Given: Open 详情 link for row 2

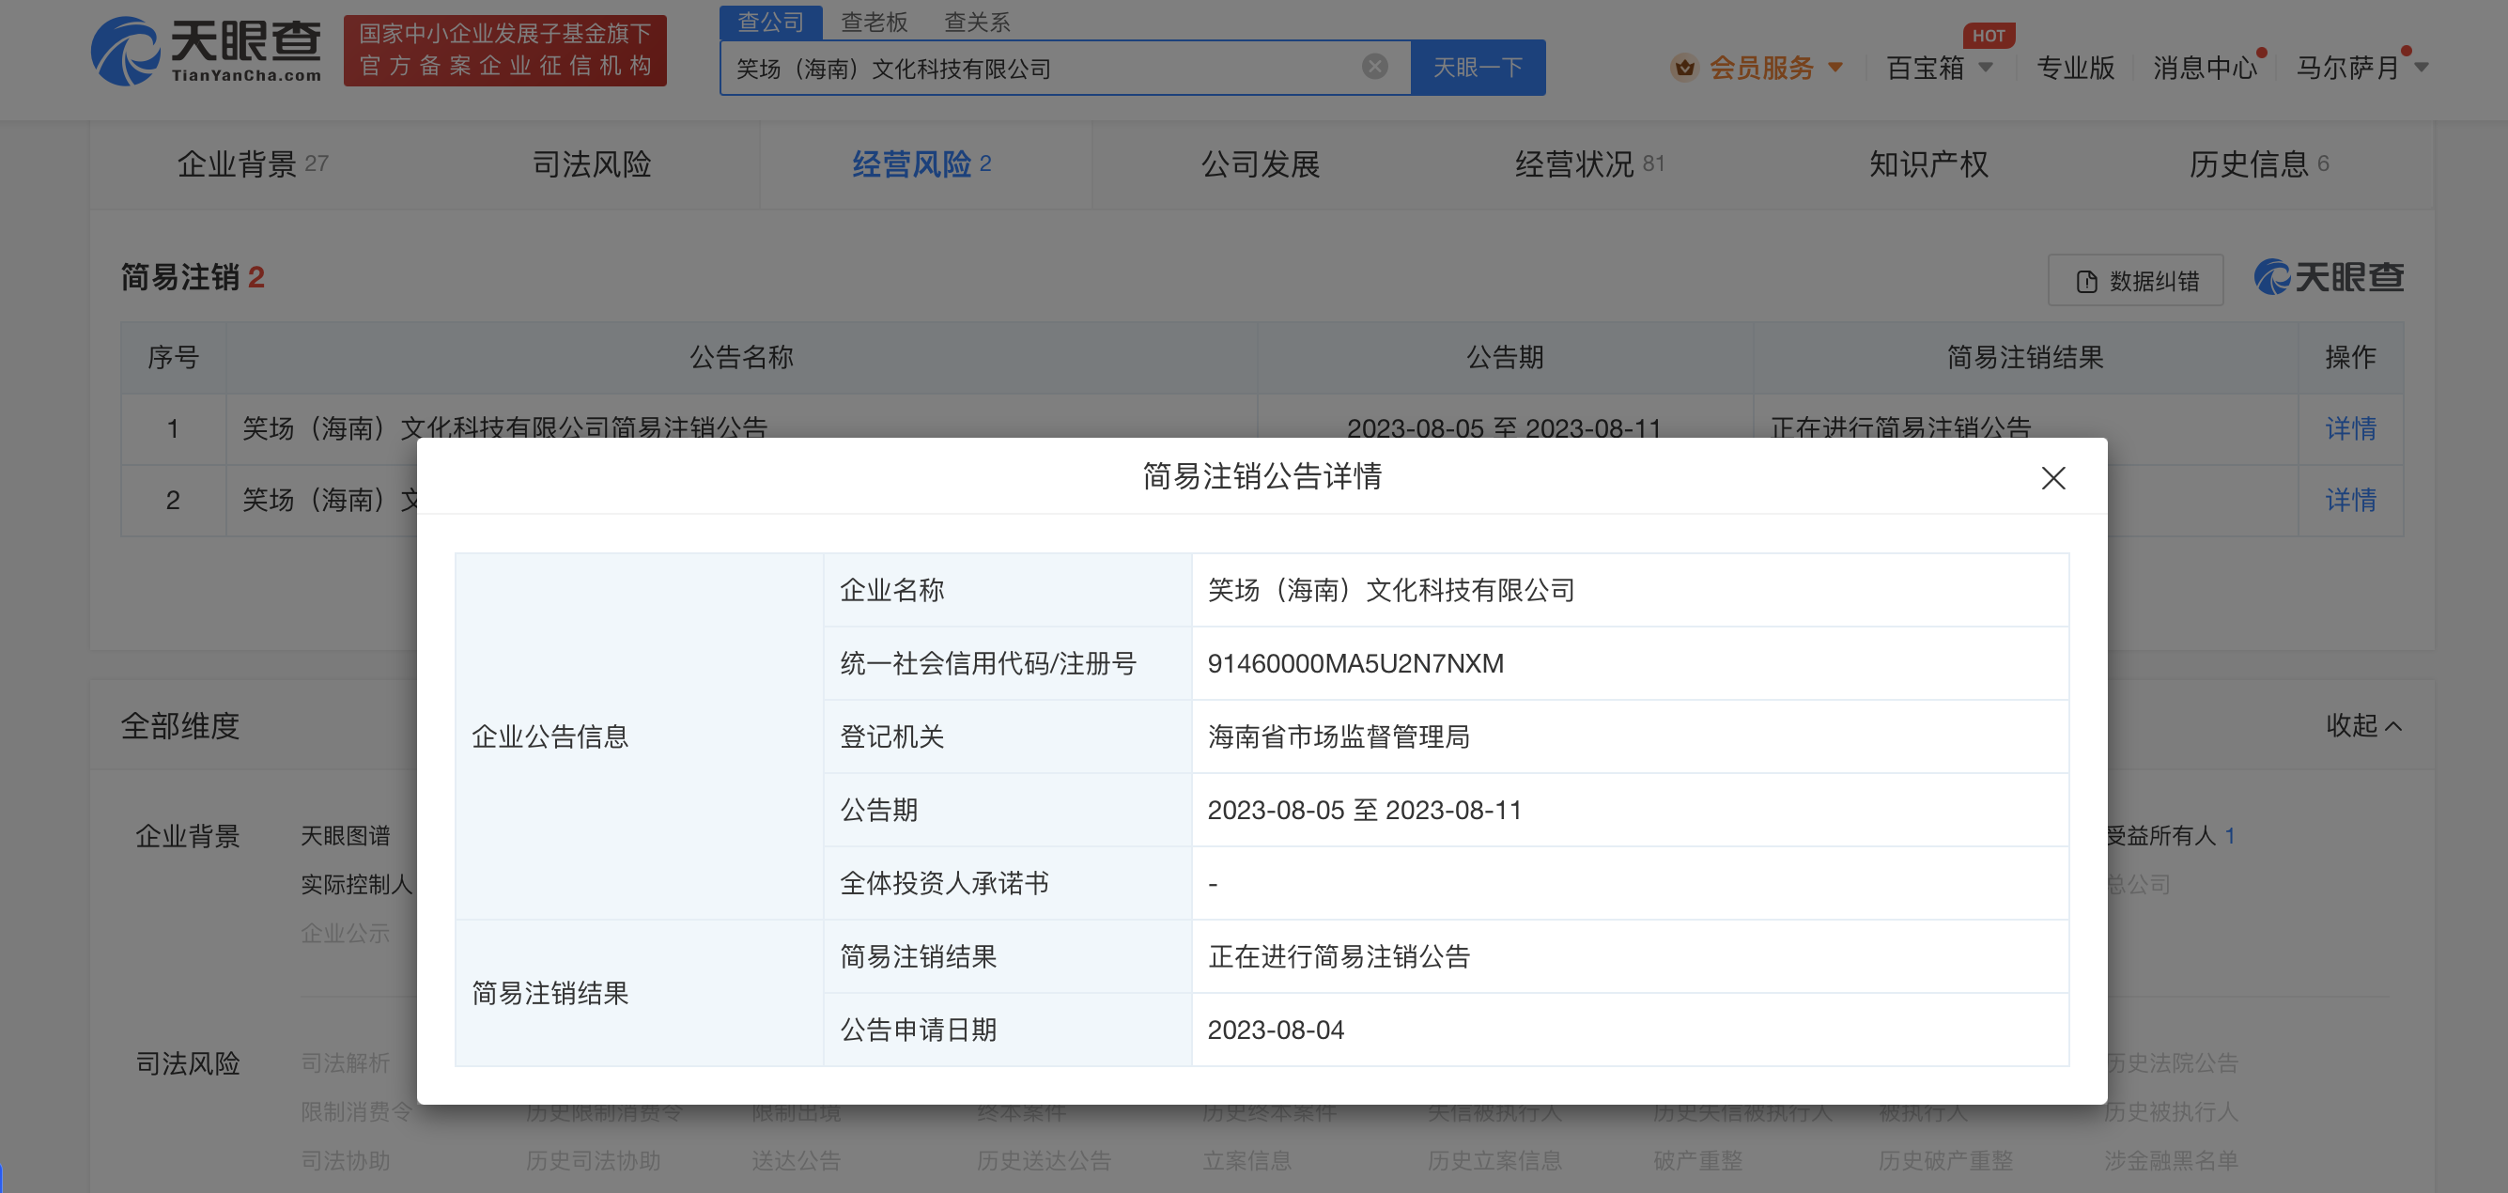Looking at the screenshot, I should pyautogui.click(x=2349, y=500).
